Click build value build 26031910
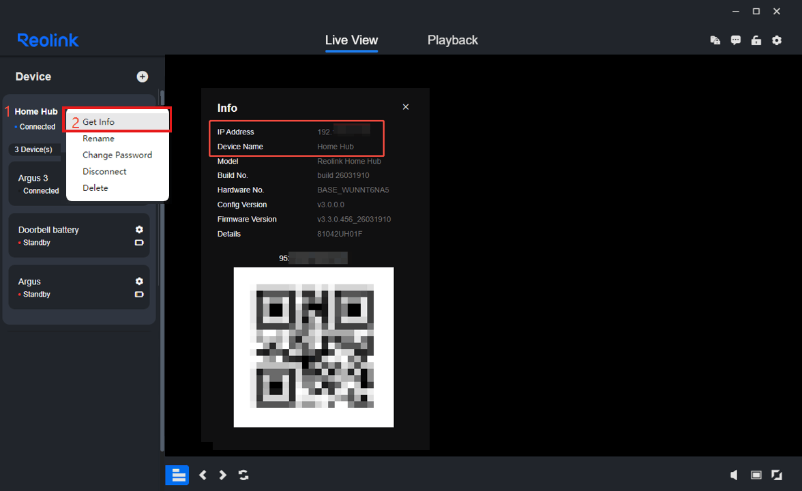 tap(343, 175)
